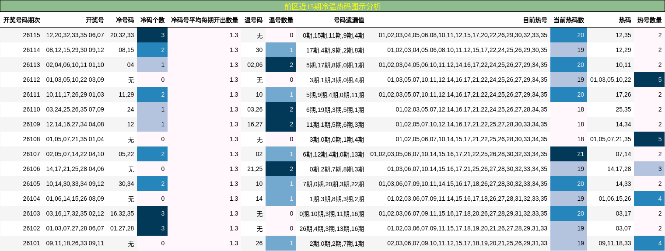Viewport: 665px width, 251px height.
Task: Click omission value 0期,15期,11期,9期,4期
Action: pyautogui.click(x=333, y=35)
